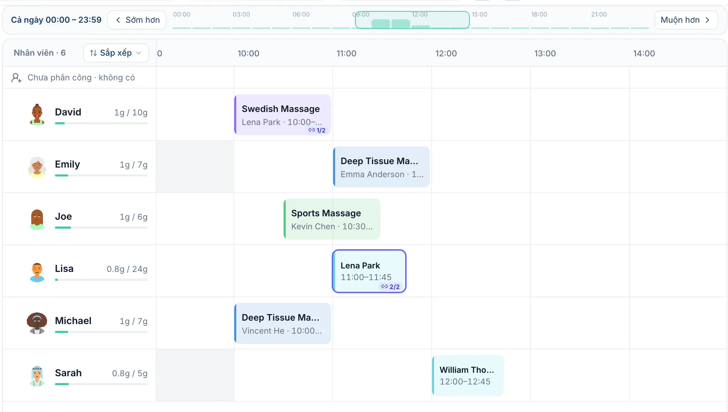Screen dimensions: 728x412
Task: Open Emma Anderson's Deep Tissue Massage appointment
Action: coord(382,167)
